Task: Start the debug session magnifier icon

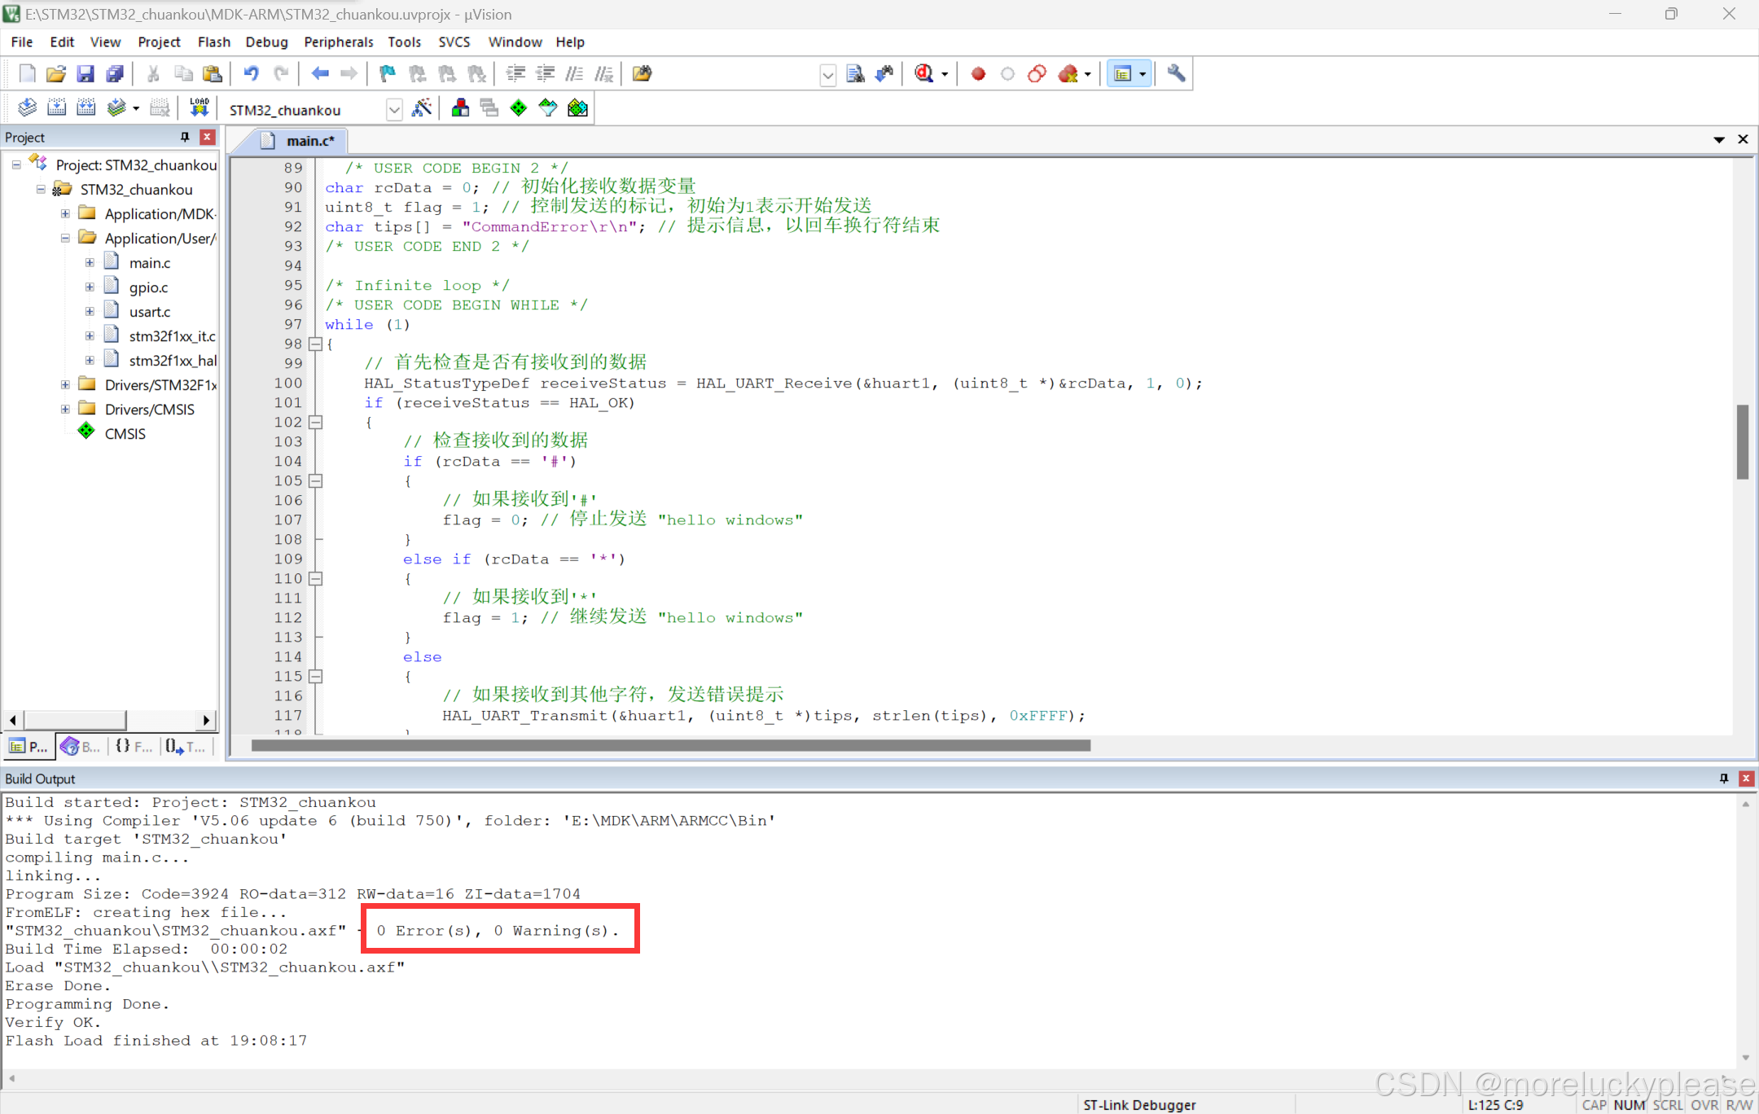Action: pos(923,73)
